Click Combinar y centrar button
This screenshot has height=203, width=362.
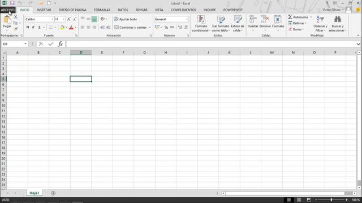point(131,28)
